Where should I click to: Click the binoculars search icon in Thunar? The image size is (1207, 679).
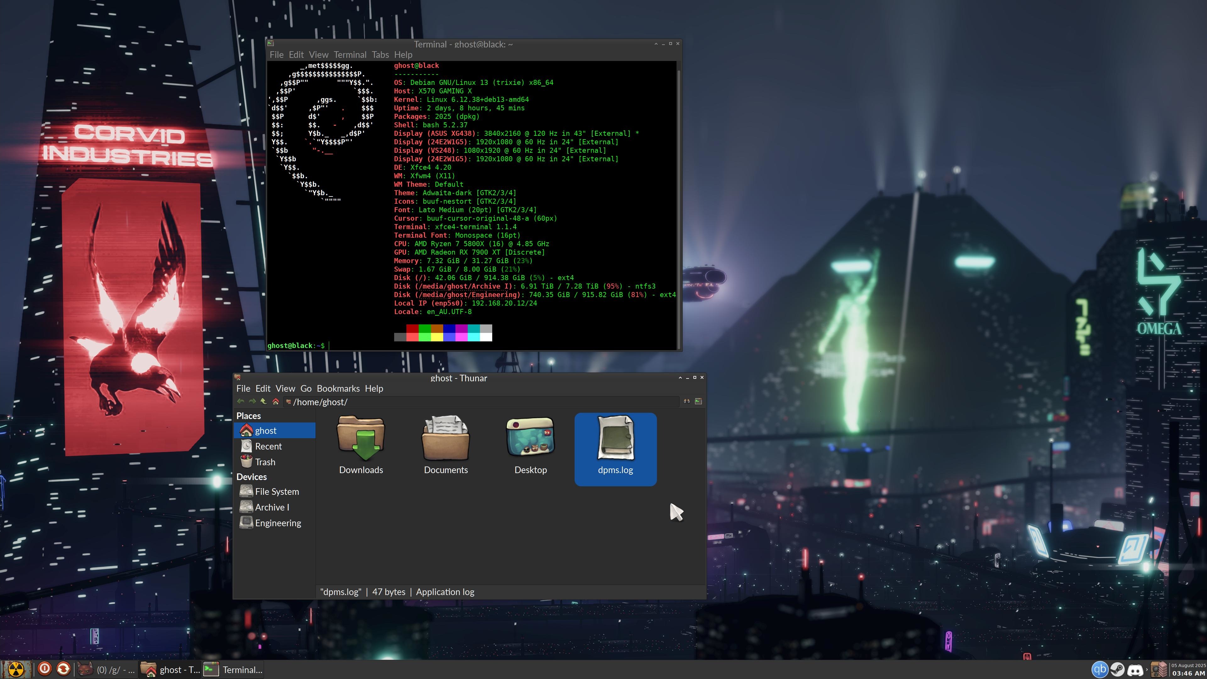point(686,402)
